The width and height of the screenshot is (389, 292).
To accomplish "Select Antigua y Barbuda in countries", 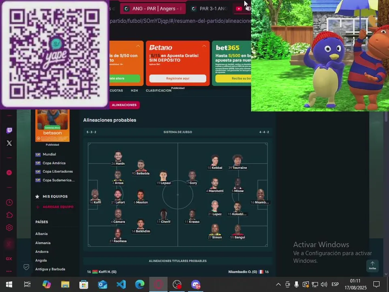I will click(x=50, y=269).
